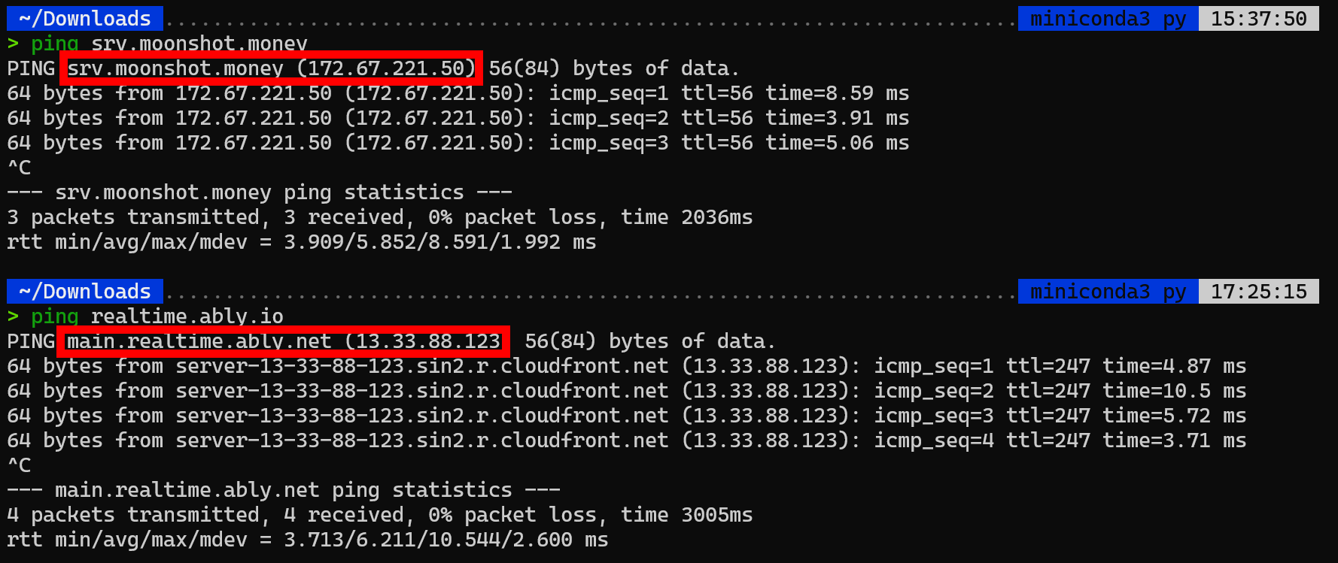This screenshot has width=1338, height=563.
Task: Click the miniconda3 py segment beside 15:37:50
Action: [x=1107, y=18]
